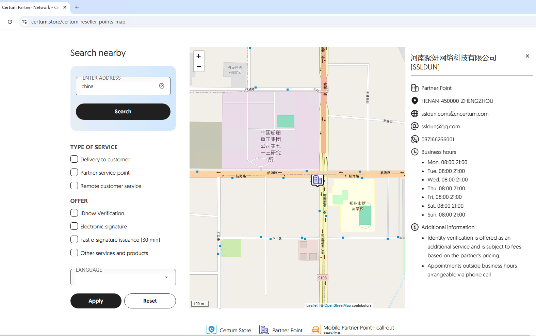This screenshot has width=536, height=336.
Task: Open the OpenStreetMap attribution link
Action: (338, 305)
